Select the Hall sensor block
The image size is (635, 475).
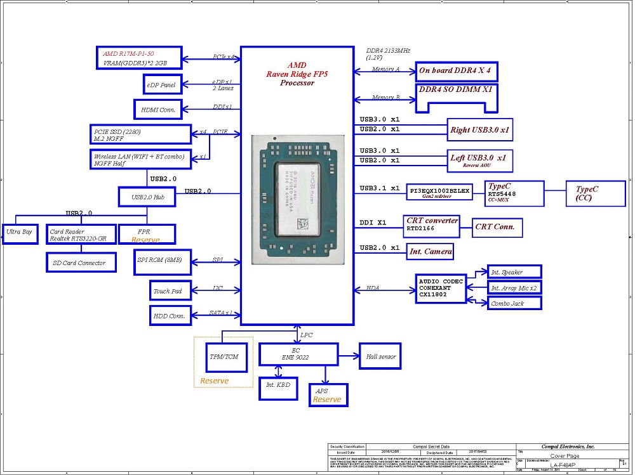[x=380, y=356]
